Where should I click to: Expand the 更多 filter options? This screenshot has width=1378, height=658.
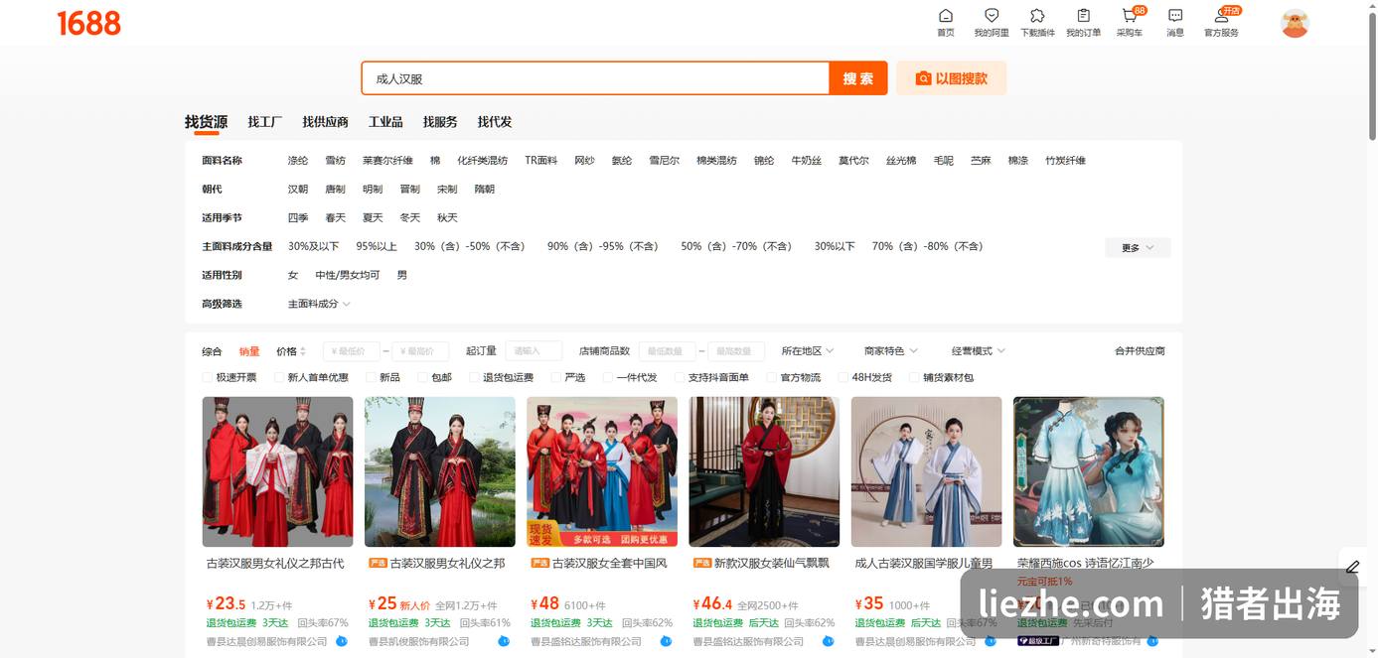click(x=1138, y=247)
